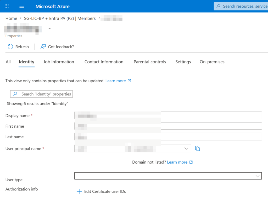The height and width of the screenshot is (198, 268).
Task: Click the external link icon beside updatable properties Learn more
Action: click(x=129, y=81)
